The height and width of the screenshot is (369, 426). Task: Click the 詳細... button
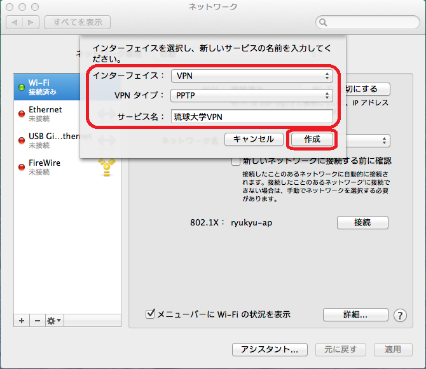point(355,315)
